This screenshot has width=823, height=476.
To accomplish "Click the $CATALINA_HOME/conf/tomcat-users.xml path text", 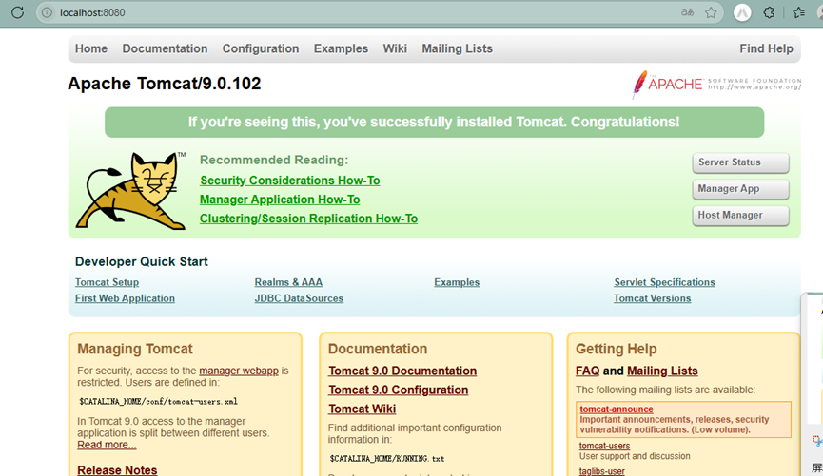I will coord(159,402).
